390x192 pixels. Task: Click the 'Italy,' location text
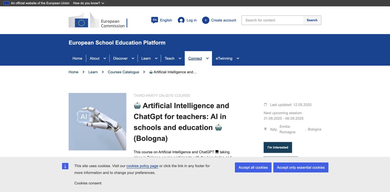click(x=274, y=129)
